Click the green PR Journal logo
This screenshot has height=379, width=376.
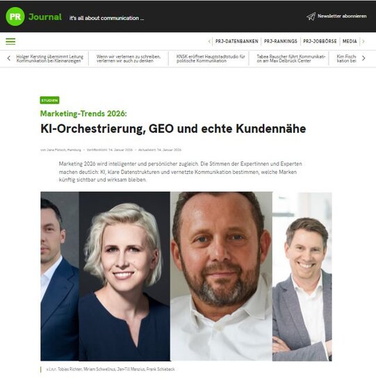click(15, 17)
